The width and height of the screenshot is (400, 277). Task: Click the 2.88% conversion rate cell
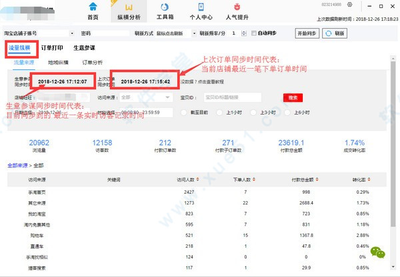click(363, 236)
